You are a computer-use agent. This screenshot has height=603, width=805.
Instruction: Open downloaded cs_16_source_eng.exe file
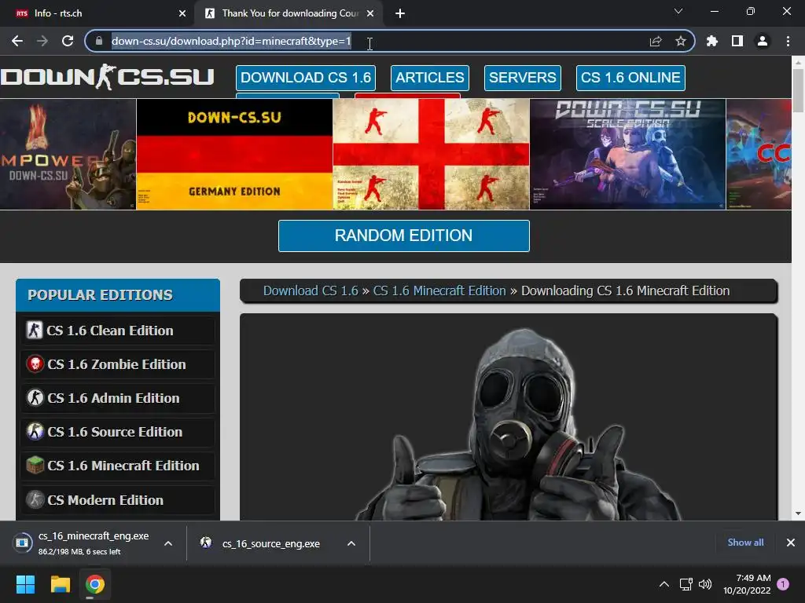coord(262,543)
